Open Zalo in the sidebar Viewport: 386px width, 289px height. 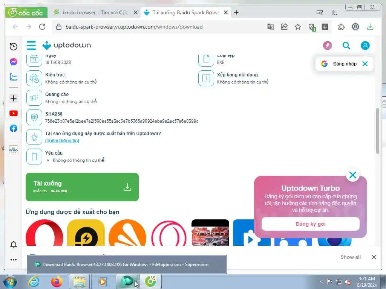tap(14, 77)
